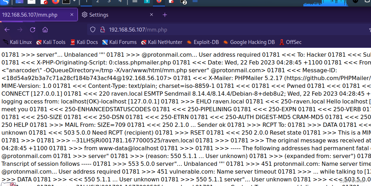Open the Kali Linux bookmark
The height and width of the screenshot is (186, 371).
(17, 42)
